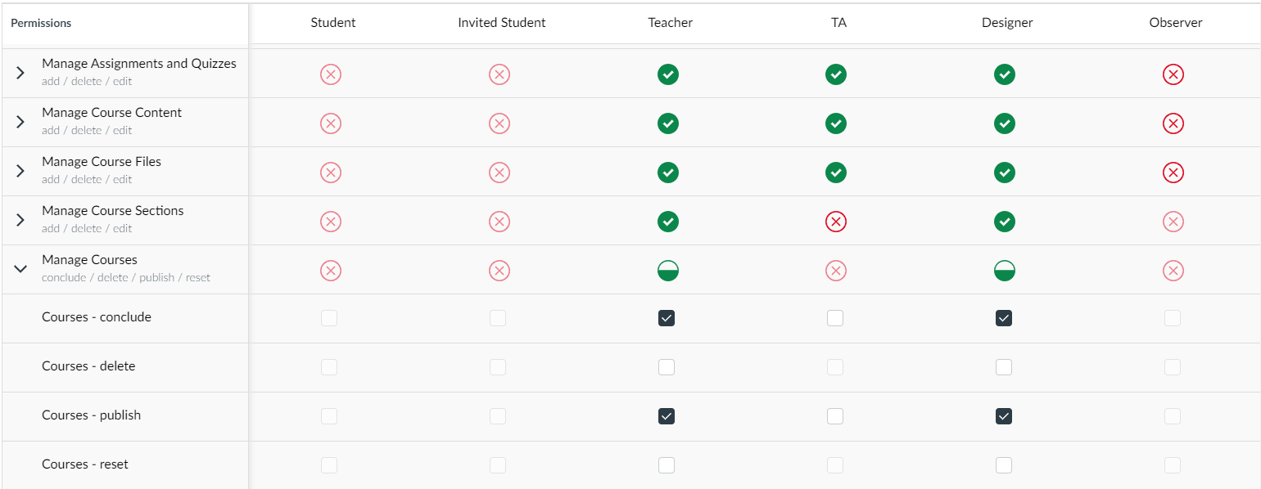
Task: Click Designer's partial icon for Manage Courses
Action: click(1005, 271)
